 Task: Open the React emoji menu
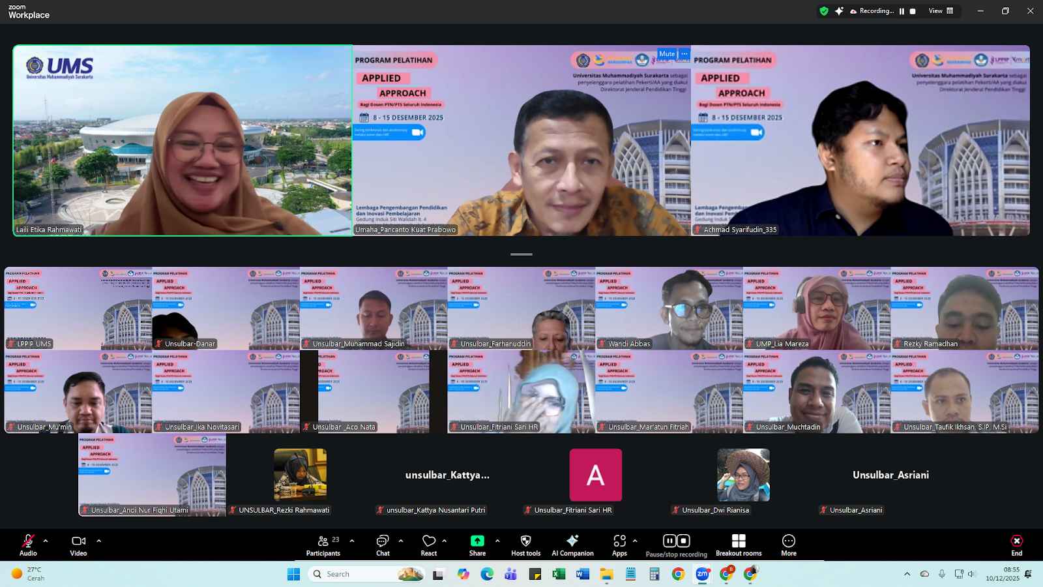pos(428,545)
